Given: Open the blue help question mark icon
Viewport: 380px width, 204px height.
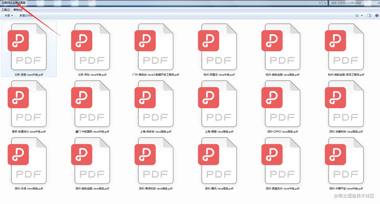Looking at the screenshot, I should (377, 16).
